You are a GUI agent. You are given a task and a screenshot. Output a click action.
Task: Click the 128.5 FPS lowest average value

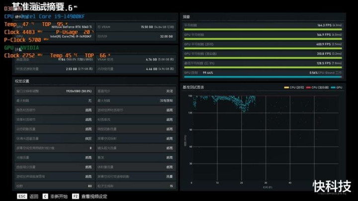(324, 63)
